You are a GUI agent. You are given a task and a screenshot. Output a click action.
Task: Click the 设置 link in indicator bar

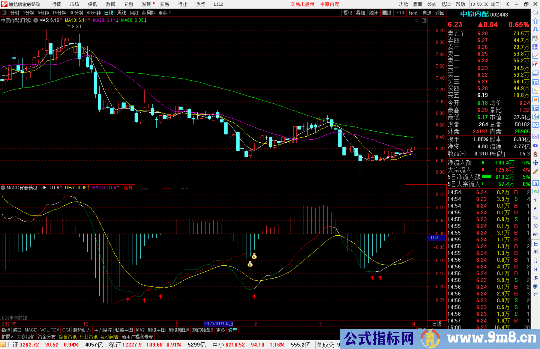pyautogui.click(x=232, y=330)
